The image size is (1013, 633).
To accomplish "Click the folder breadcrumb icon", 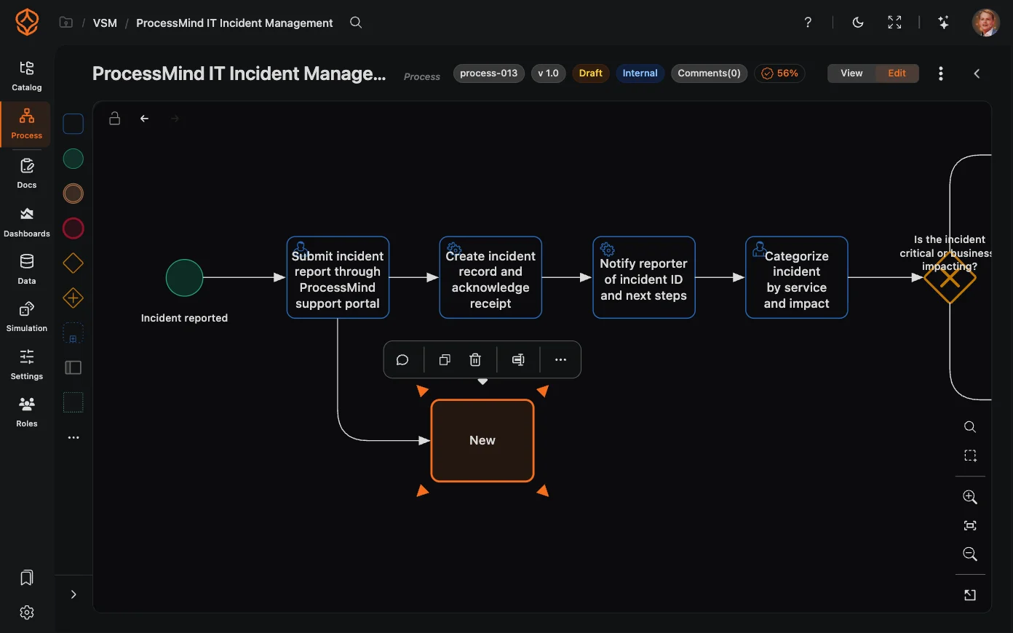I will pos(66,23).
